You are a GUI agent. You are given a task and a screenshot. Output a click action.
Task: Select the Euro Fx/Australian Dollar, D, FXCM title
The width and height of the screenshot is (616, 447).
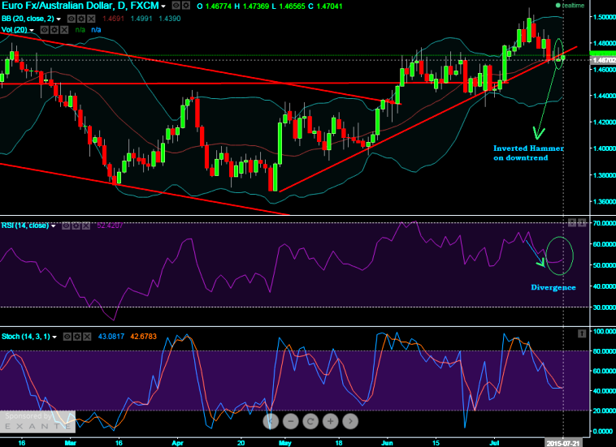click(x=80, y=6)
